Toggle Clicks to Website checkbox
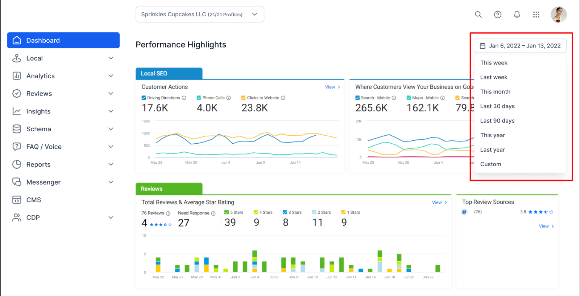 coord(244,98)
